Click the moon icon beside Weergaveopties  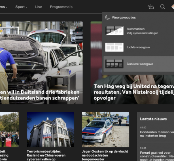click(x=107, y=17)
